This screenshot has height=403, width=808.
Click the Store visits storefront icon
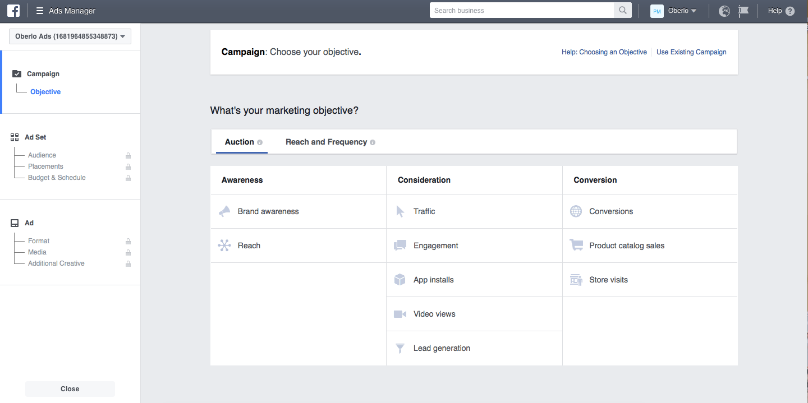tap(576, 280)
